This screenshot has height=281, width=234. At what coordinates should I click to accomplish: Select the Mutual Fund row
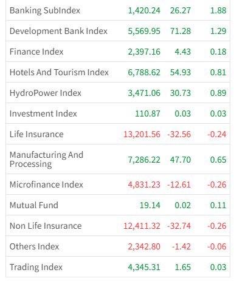click(x=118, y=205)
